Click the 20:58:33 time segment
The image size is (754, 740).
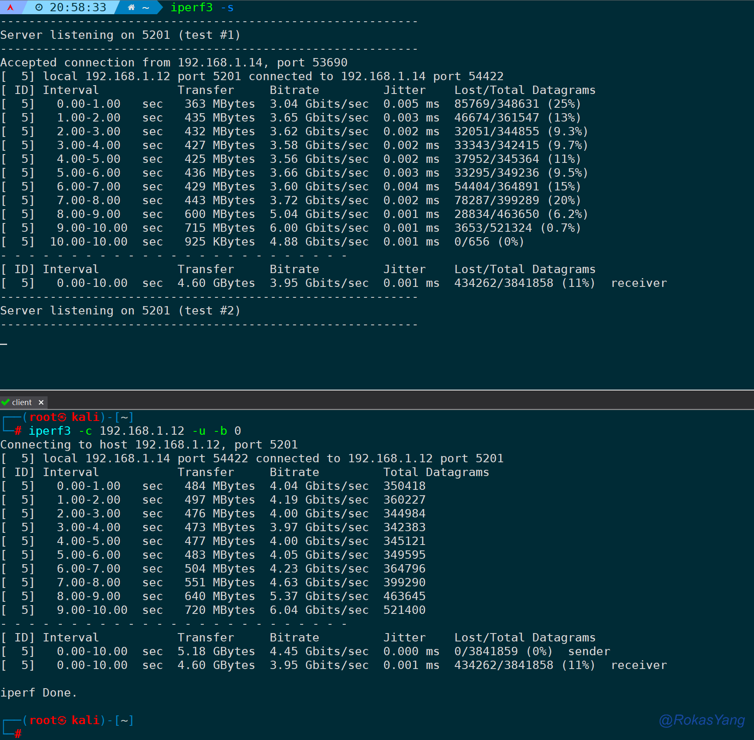click(78, 8)
